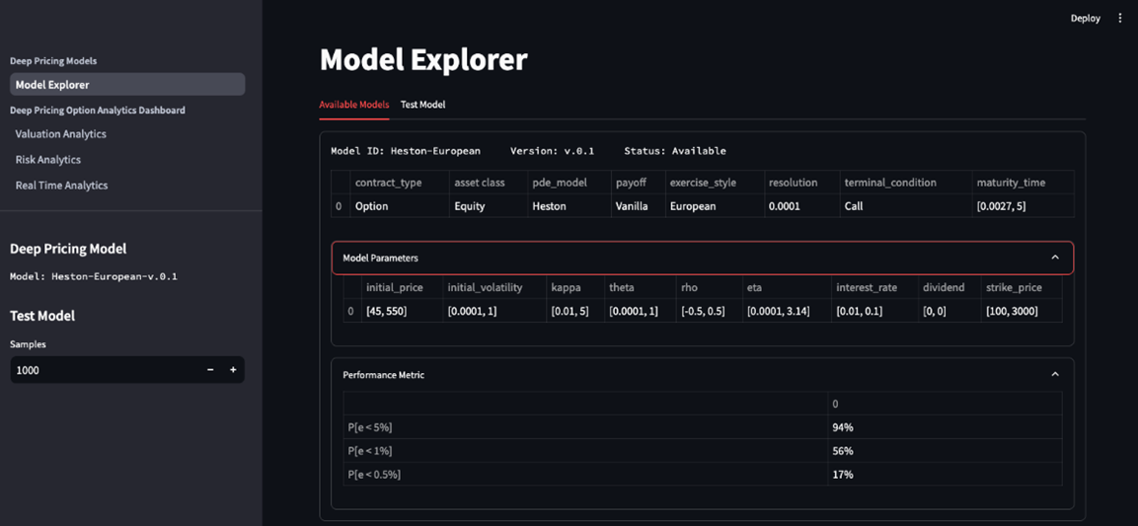Navigate to Real Time Analytics
This screenshot has height=526, width=1138.
[x=61, y=186]
